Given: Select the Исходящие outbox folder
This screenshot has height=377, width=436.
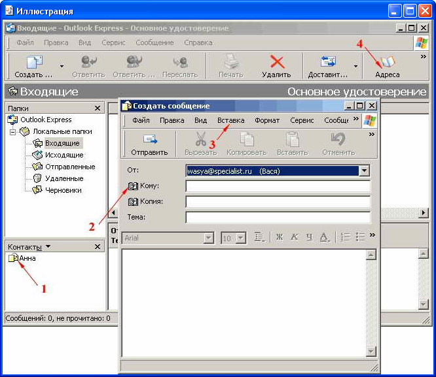Looking at the screenshot, I should [x=64, y=155].
